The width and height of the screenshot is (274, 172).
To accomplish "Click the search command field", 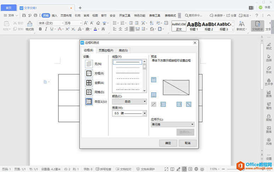I will point(194,16).
